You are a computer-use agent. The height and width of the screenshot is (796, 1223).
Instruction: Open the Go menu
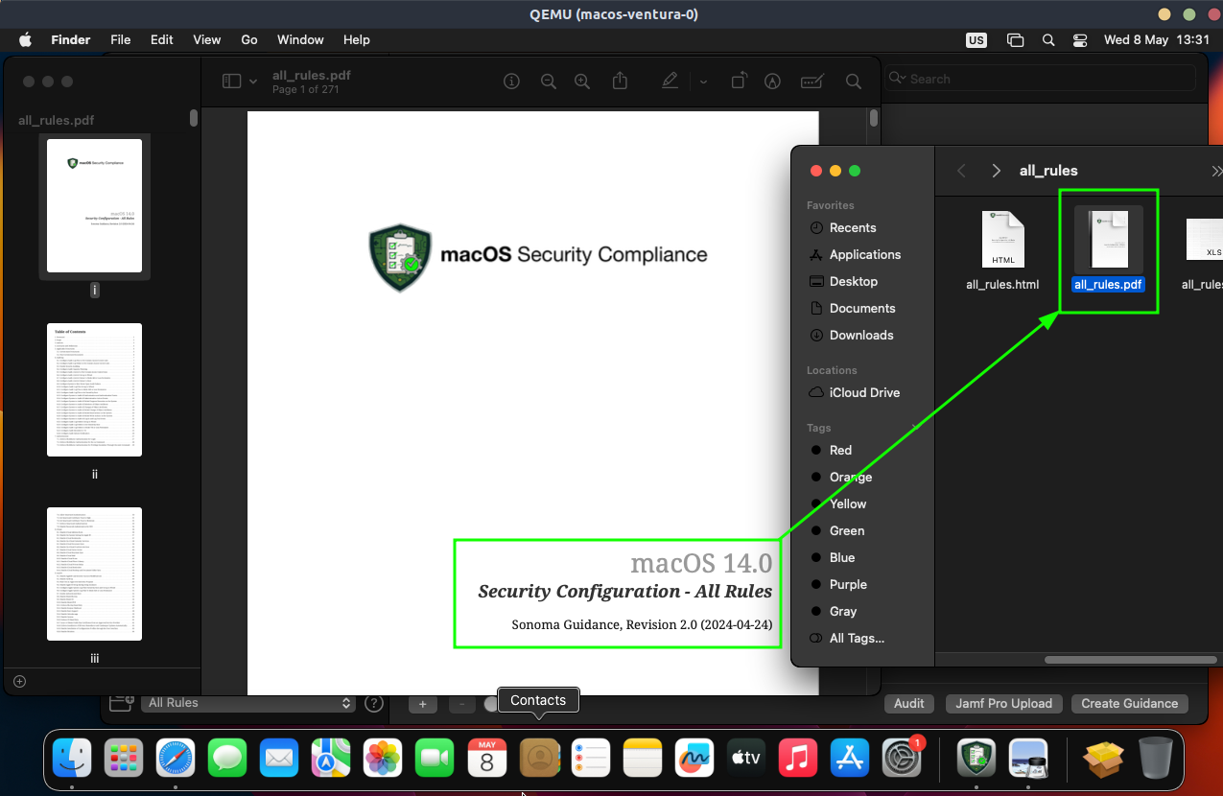[x=249, y=40]
